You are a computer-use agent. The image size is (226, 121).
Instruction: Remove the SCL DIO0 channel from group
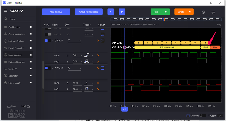pos(98,55)
